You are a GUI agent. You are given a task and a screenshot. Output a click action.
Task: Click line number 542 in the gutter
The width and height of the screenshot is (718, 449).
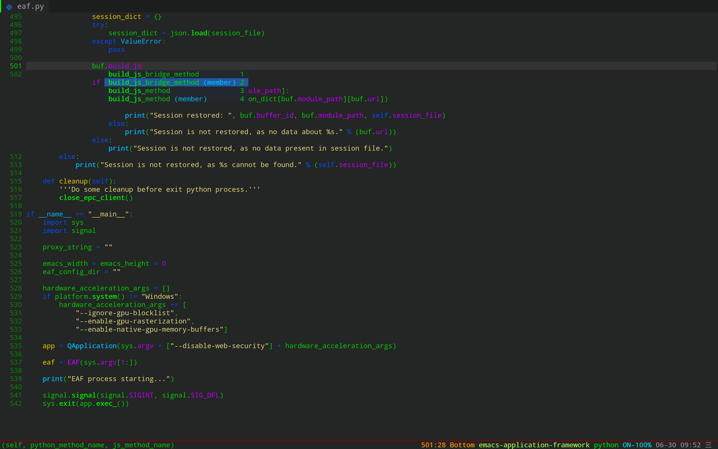click(x=16, y=404)
